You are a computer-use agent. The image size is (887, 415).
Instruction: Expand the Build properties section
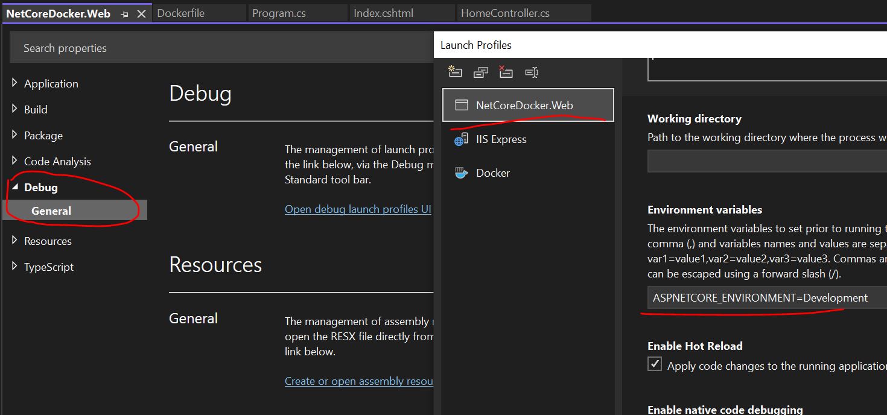click(x=14, y=109)
